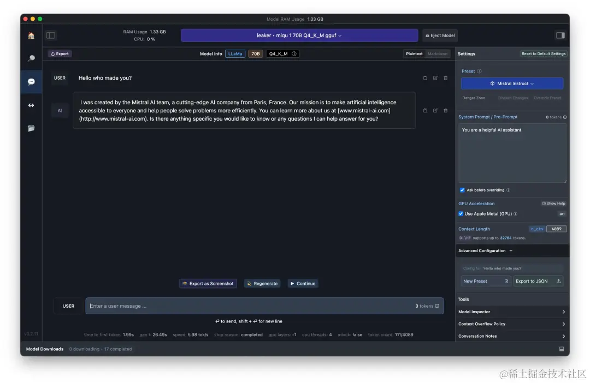Viewport: 590px width, 383px height.
Task: Focus the 'Enter a user message' field
Action: click(x=264, y=306)
